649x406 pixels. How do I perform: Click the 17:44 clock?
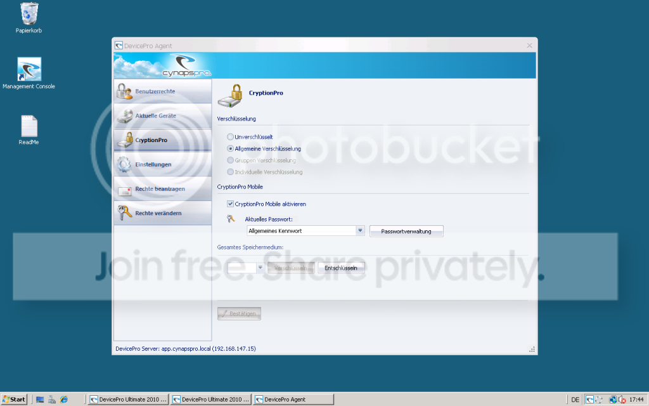pos(636,400)
